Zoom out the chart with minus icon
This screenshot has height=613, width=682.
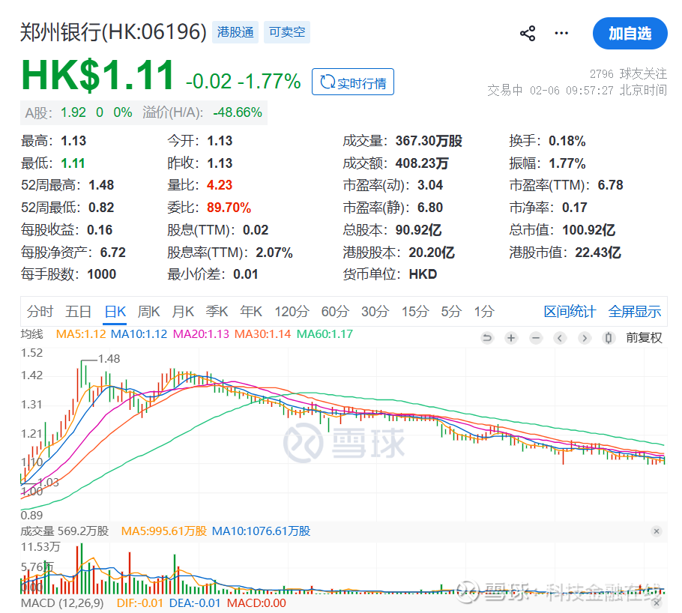pyautogui.click(x=536, y=338)
